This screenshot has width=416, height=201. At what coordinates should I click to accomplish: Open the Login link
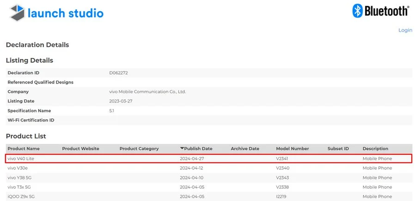click(405, 30)
